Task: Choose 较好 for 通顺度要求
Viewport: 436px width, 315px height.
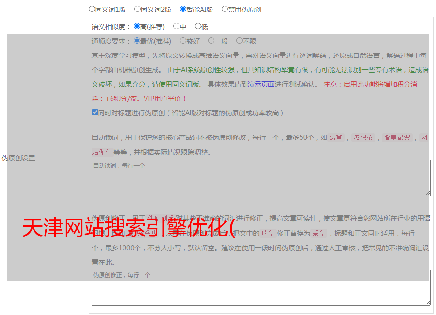Action: coord(183,41)
